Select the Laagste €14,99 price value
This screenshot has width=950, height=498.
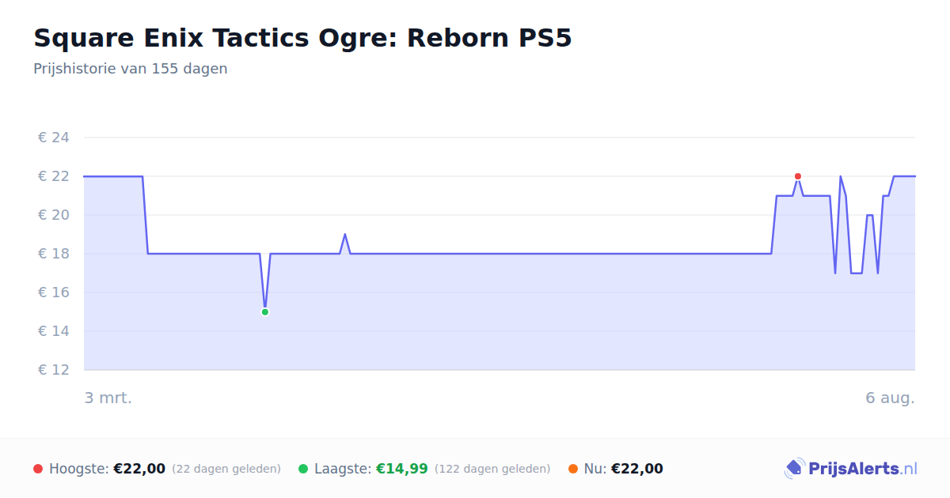[x=401, y=469]
